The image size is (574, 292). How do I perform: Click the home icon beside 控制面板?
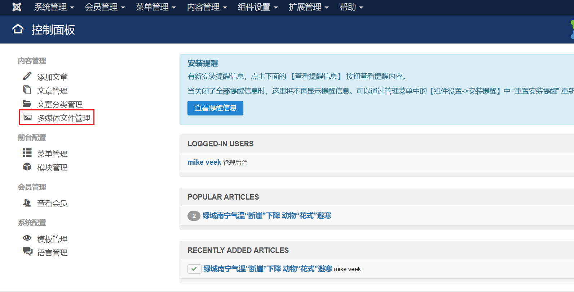tap(18, 29)
